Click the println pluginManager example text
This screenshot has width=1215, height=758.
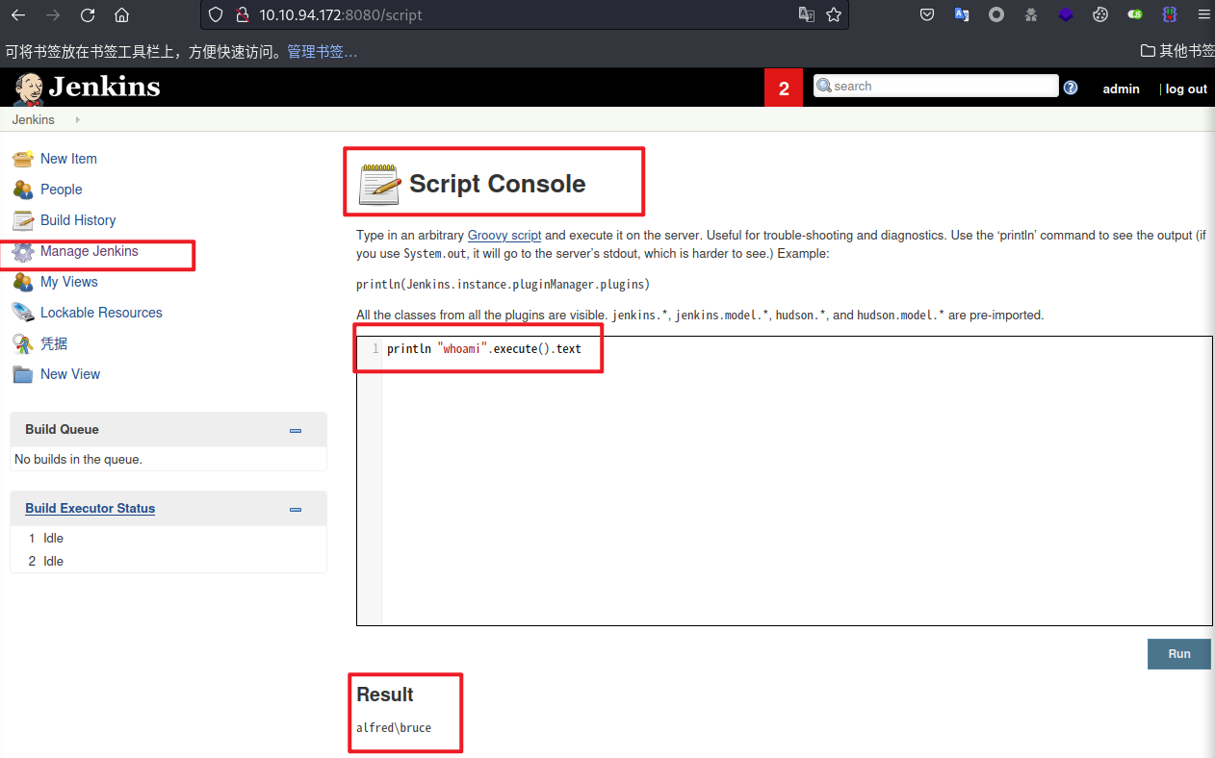(x=503, y=284)
